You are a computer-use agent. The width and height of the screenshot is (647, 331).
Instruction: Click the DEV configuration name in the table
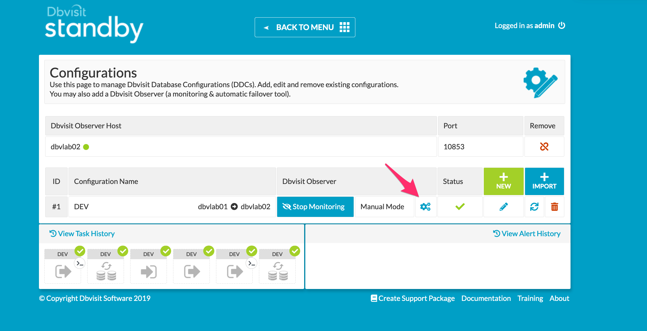click(x=81, y=207)
